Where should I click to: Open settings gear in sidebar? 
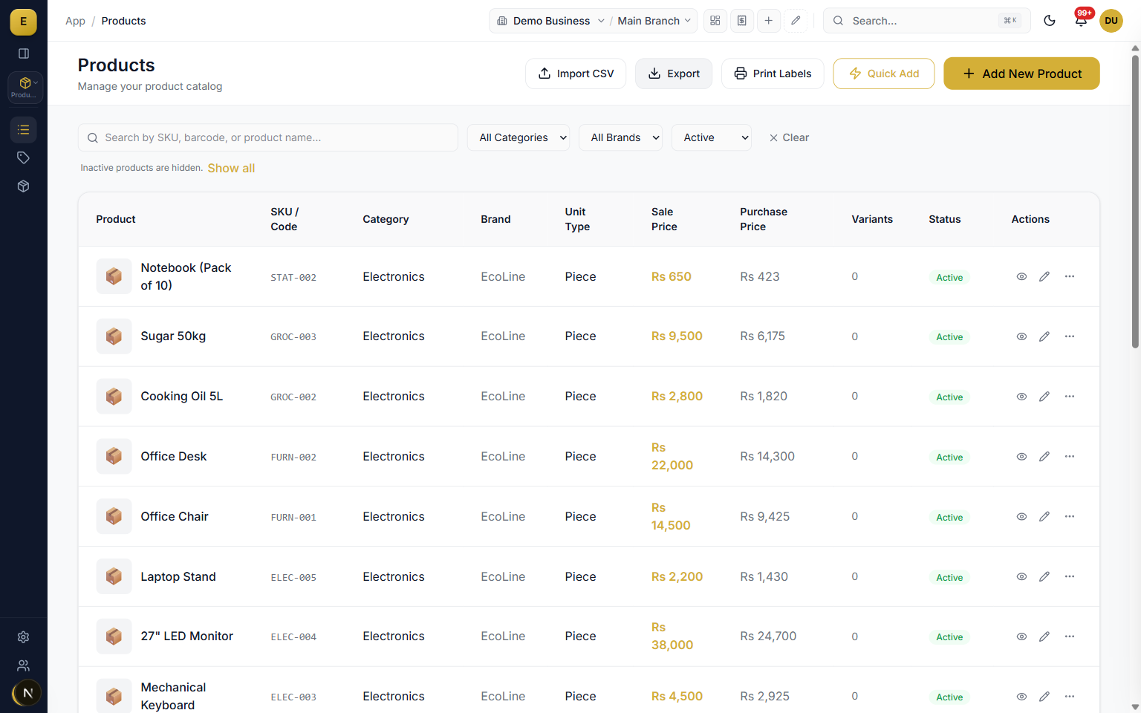[x=24, y=637]
